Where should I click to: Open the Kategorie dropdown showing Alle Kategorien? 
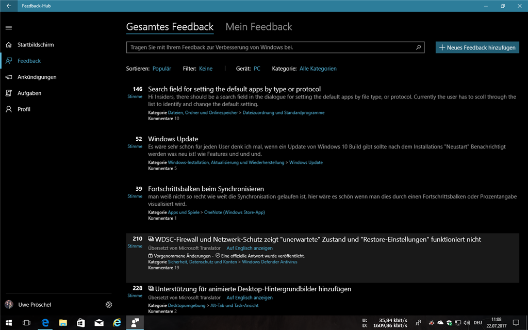tap(318, 69)
